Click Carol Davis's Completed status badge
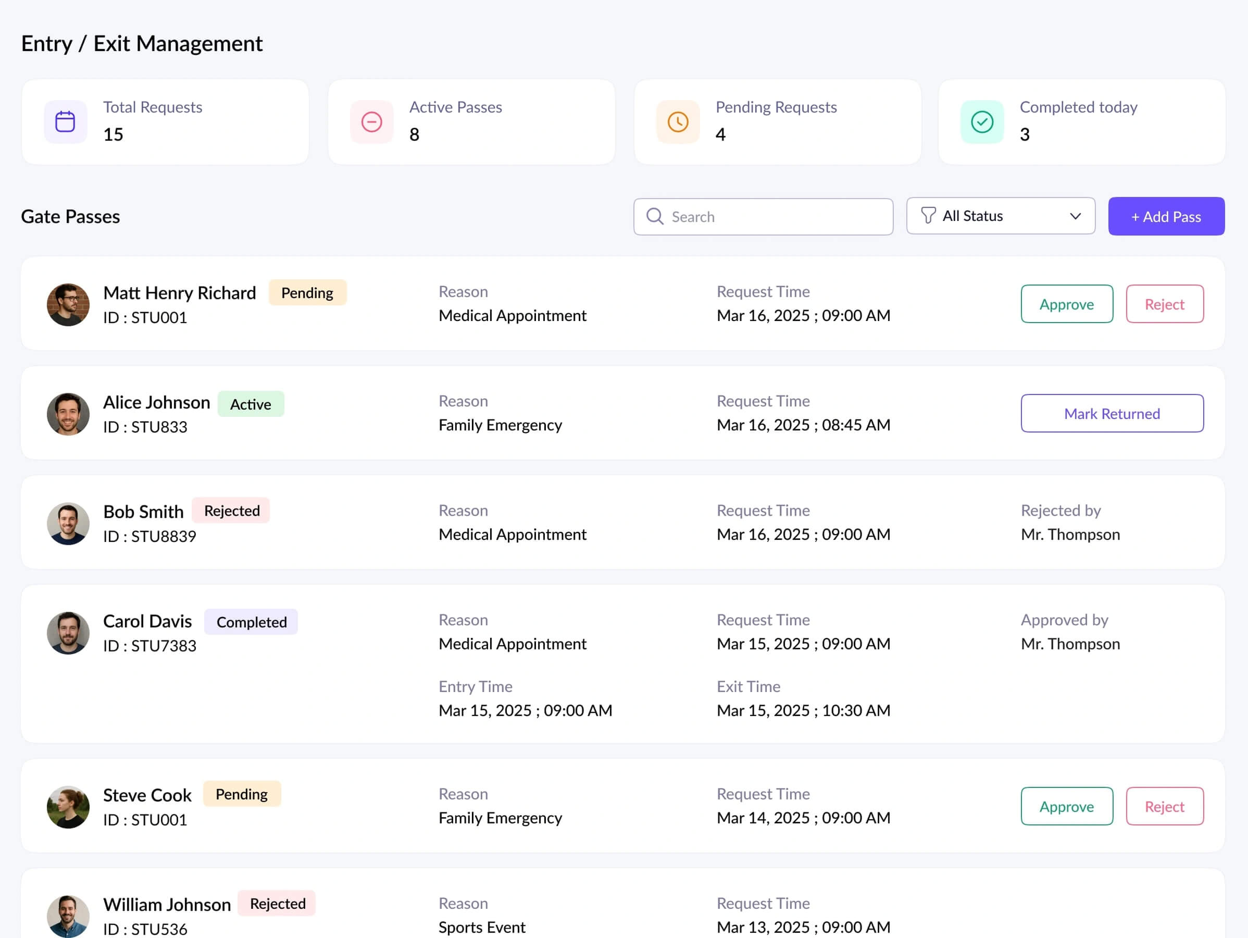The width and height of the screenshot is (1248, 938). click(x=251, y=622)
